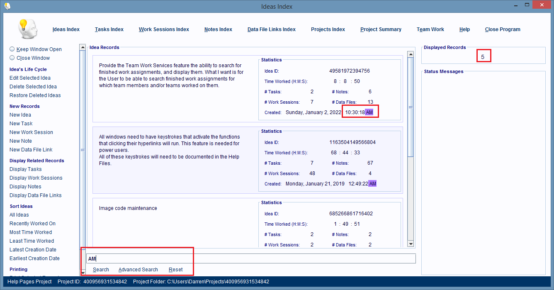Click Restore Deleted Ideas link
Screen dimensions: 554x290
(35, 95)
